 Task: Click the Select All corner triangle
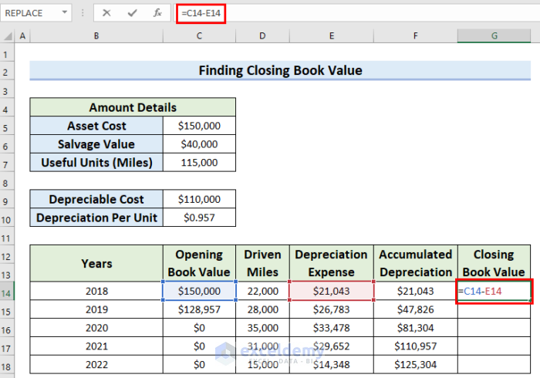coord(7,36)
